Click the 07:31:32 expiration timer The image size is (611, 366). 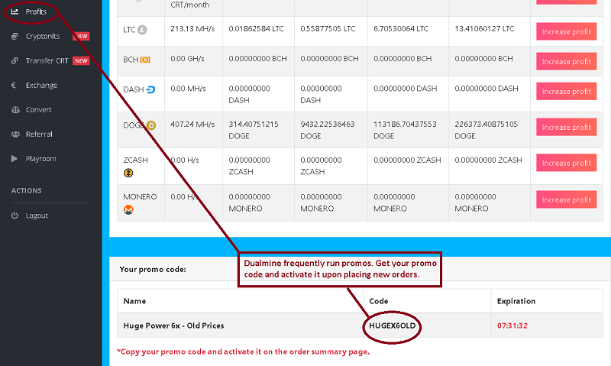pyautogui.click(x=512, y=326)
